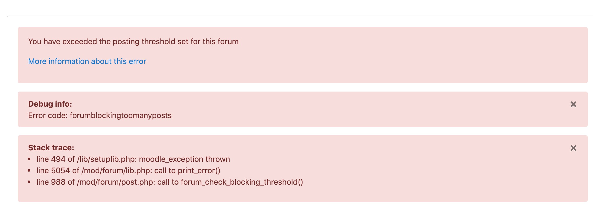This screenshot has width=593, height=206.
Task: Click the print_error() function name
Action: pyautogui.click(x=199, y=170)
